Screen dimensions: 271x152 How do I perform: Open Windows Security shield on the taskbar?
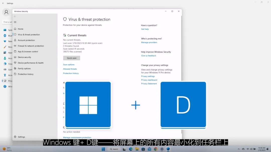coord(168,149)
